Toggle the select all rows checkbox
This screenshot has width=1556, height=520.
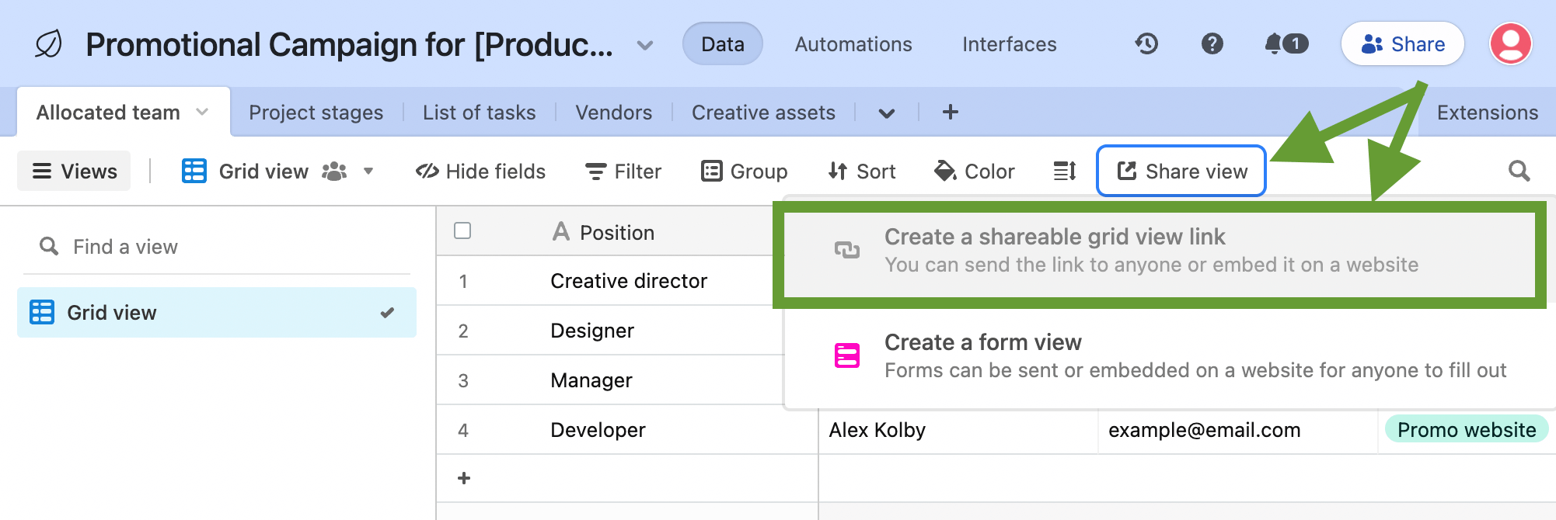[x=462, y=231]
